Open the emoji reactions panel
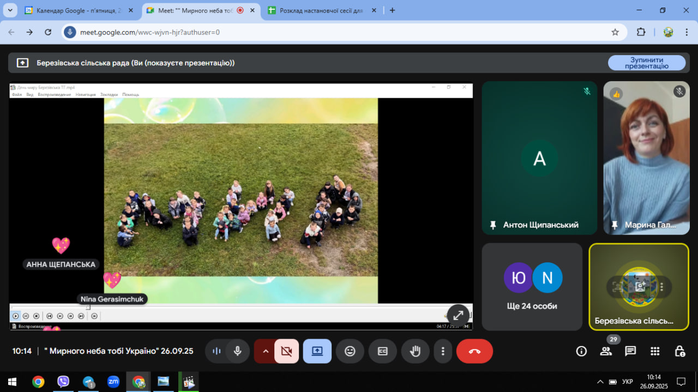This screenshot has width=698, height=392. click(x=350, y=351)
